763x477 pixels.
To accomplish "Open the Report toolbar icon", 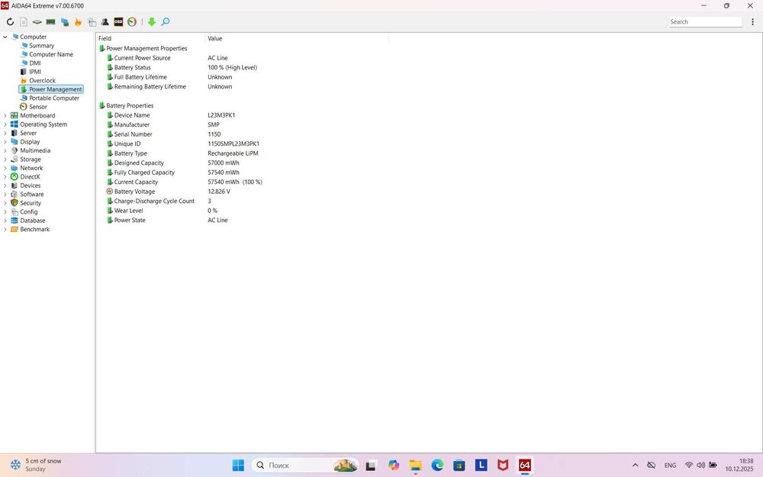I will tap(24, 22).
